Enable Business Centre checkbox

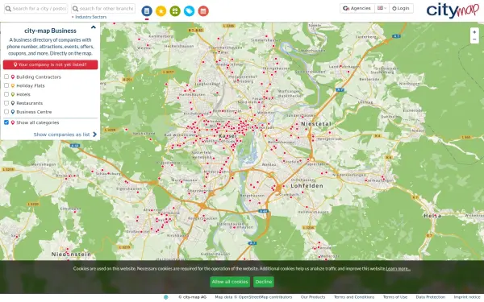[x=6, y=112]
